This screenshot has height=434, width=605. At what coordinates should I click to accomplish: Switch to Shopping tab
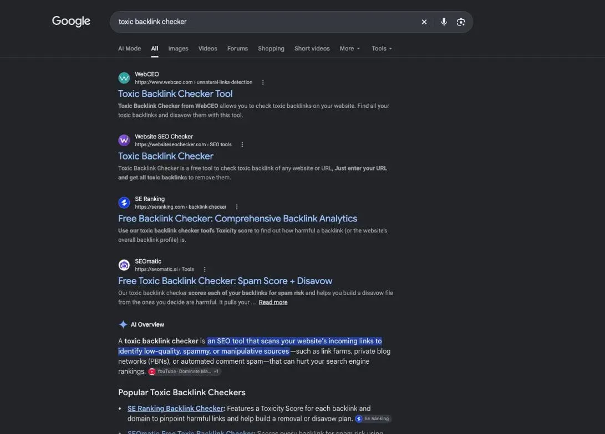[x=271, y=49]
